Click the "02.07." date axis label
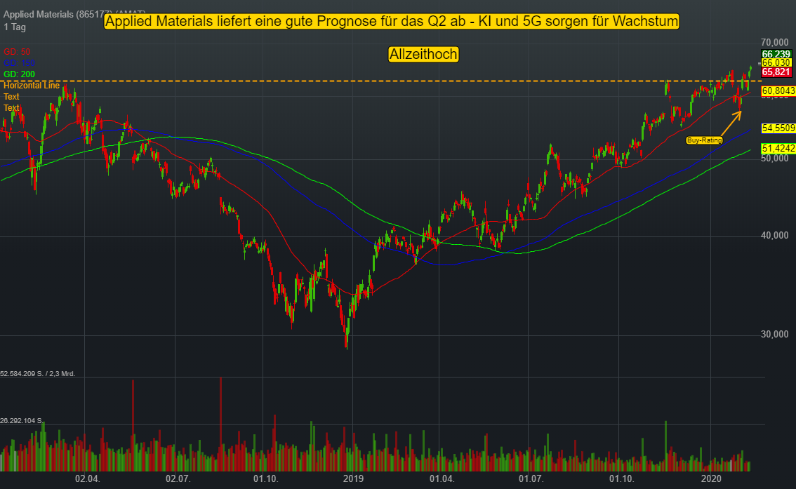This screenshot has height=489, width=796. point(178,479)
